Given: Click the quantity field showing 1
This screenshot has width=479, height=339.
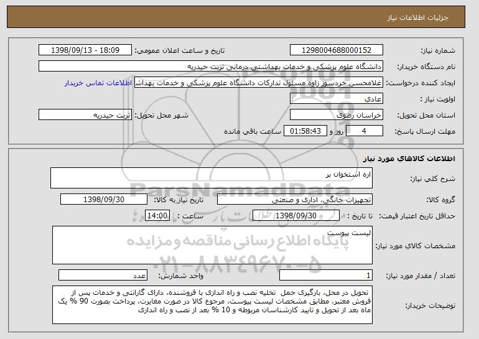Looking at the screenshot, I should (326, 275).
